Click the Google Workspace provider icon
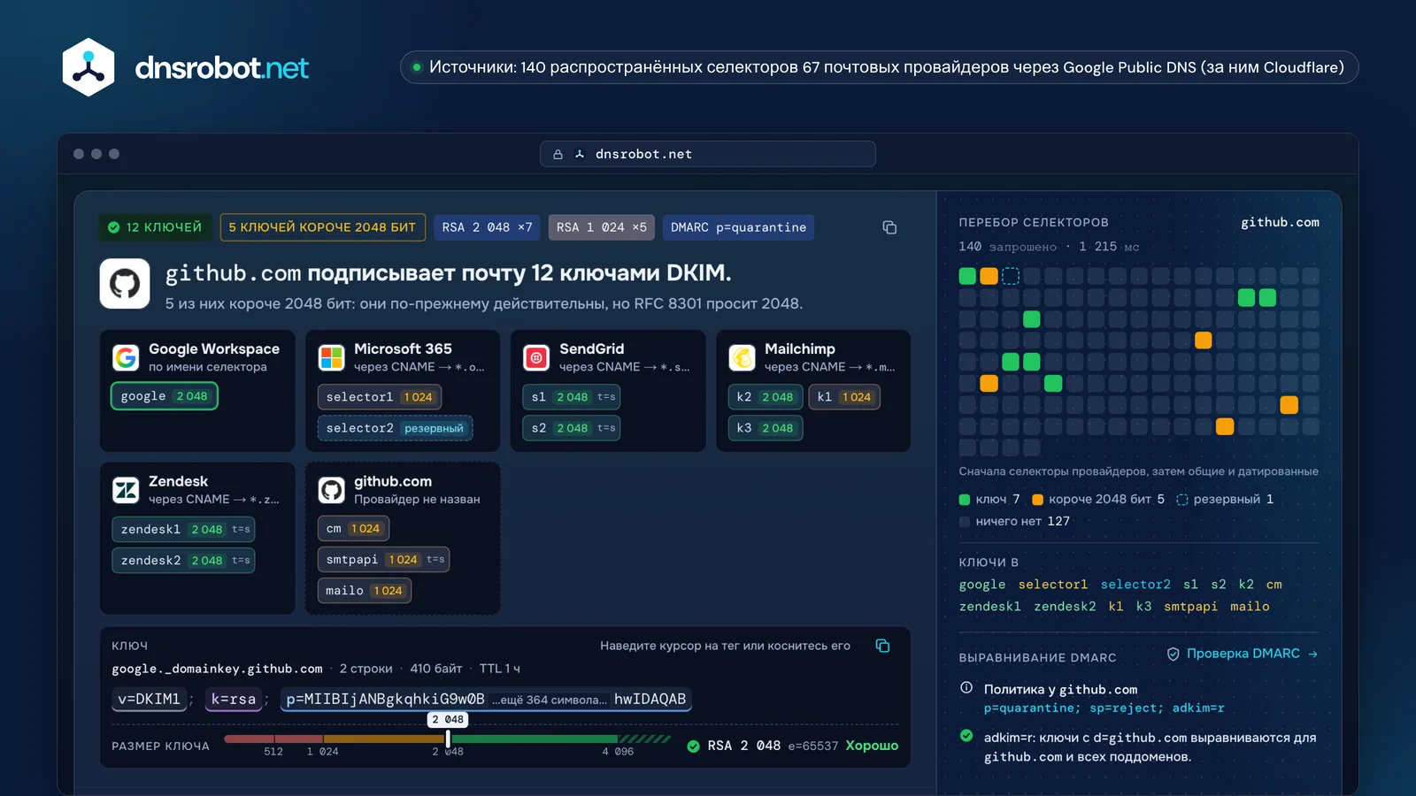1416x796 pixels. tap(126, 357)
